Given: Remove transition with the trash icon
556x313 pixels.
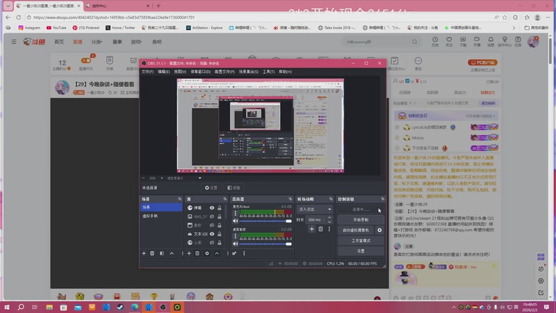Looking at the screenshot, I should 320,230.
